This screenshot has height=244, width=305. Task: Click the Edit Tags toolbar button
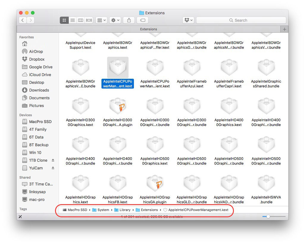pyautogui.click(x=143, y=20)
